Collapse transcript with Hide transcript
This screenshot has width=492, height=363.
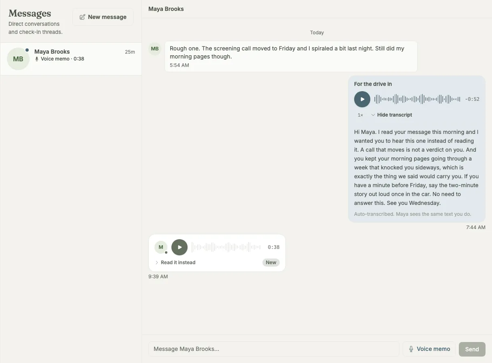[x=391, y=115]
